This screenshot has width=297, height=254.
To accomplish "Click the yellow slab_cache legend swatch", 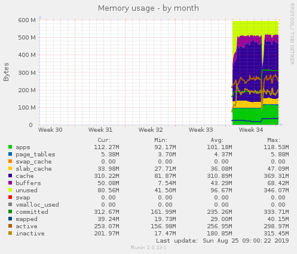I will click(x=10, y=168).
